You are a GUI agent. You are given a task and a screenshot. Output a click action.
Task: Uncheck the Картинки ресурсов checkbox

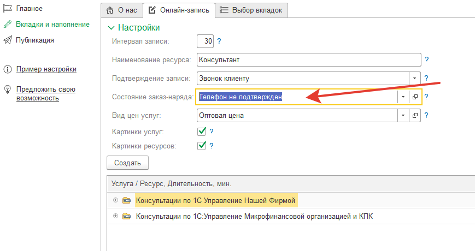click(x=202, y=146)
